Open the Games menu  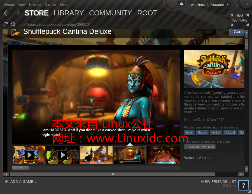[50, 4]
